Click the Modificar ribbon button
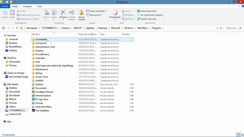 coord(128,15)
